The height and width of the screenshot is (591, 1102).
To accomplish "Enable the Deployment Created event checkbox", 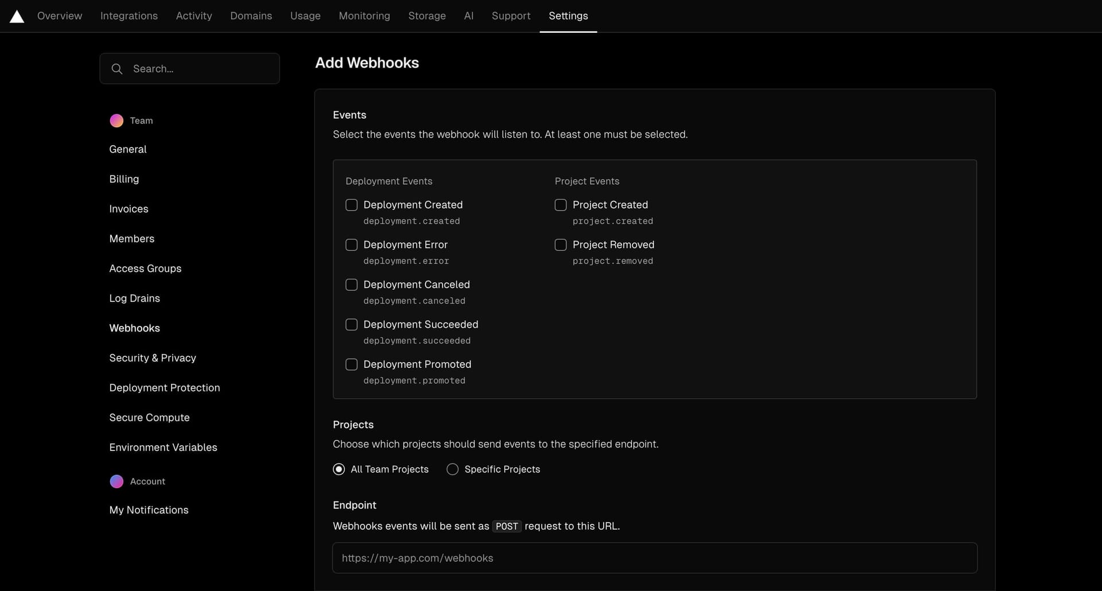I will pyautogui.click(x=352, y=205).
